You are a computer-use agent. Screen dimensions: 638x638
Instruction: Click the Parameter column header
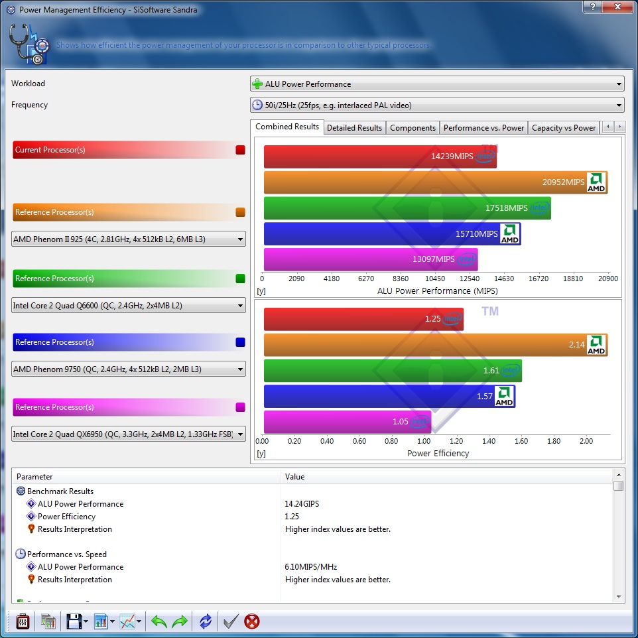click(x=147, y=476)
